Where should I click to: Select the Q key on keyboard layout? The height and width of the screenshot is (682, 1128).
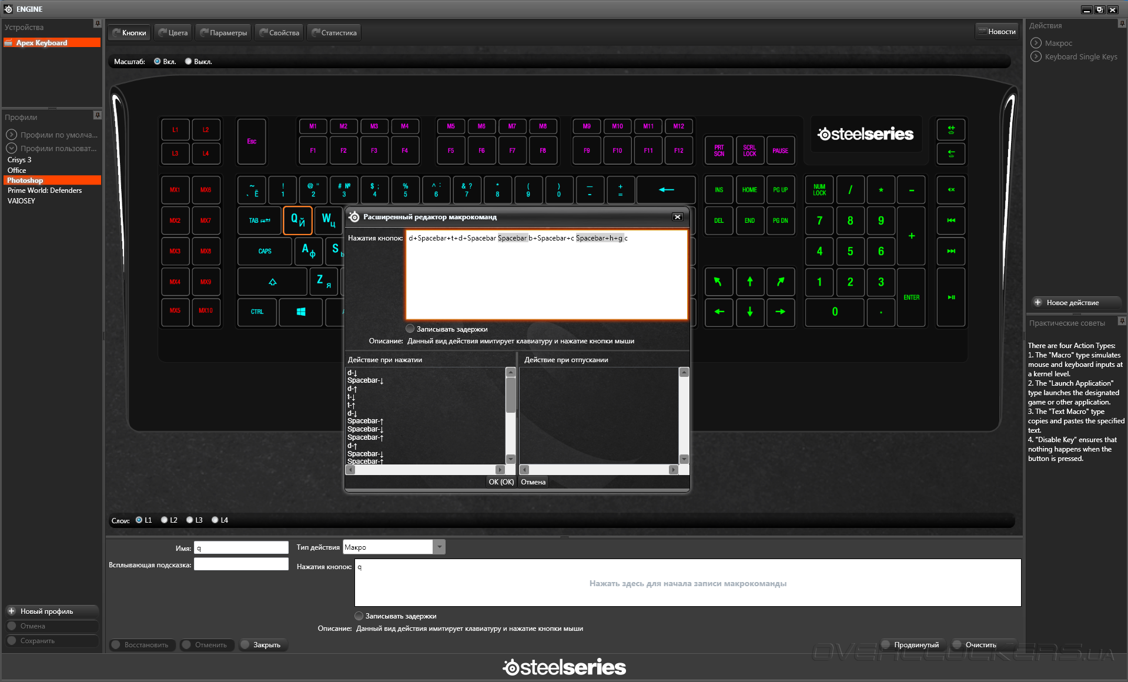297,220
